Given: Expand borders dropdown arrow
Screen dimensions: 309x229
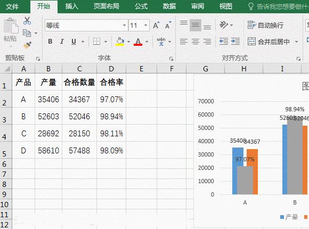Looking at the screenshot, I should (x=105, y=42).
